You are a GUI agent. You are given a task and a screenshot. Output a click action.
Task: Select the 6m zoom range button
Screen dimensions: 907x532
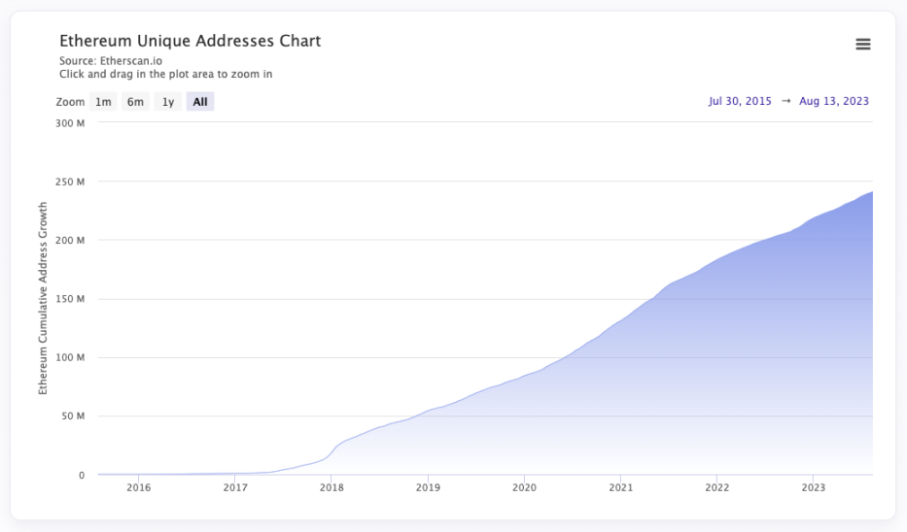(135, 102)
